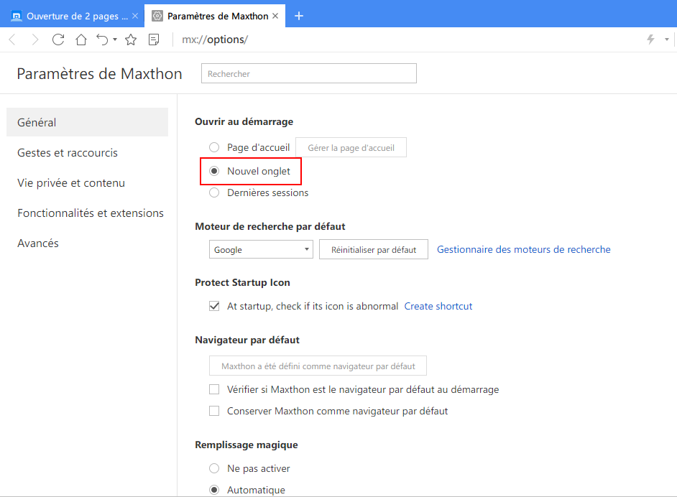This screenshot has height=497, width=677.
Task: Check 'Vérifier si Maxthon est le navigateur par défaut'
Action: [214, 389]
